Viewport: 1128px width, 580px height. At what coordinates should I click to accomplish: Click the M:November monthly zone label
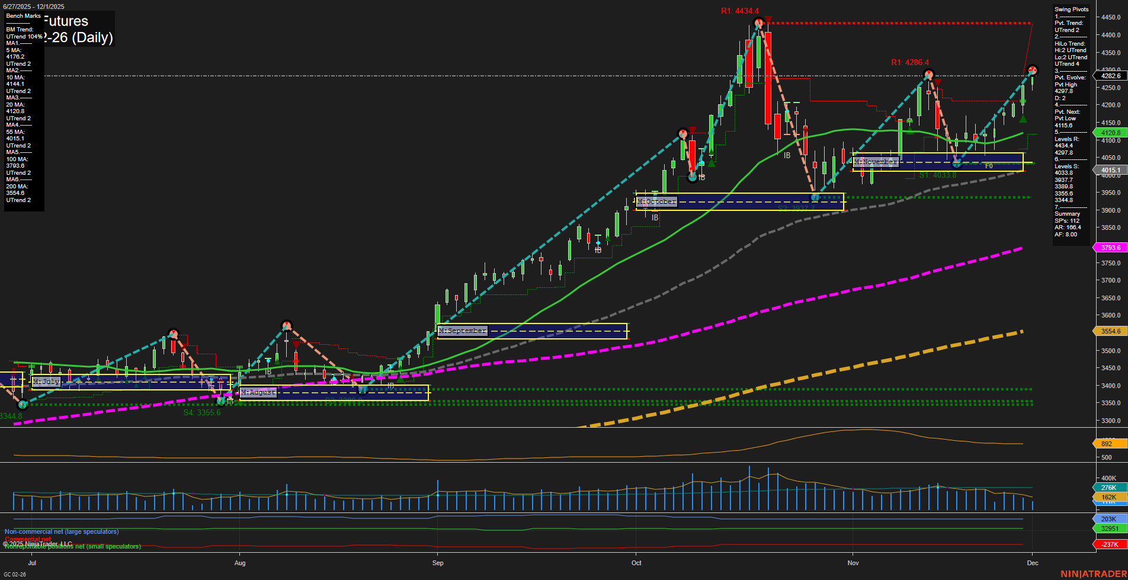pos(876,161)
